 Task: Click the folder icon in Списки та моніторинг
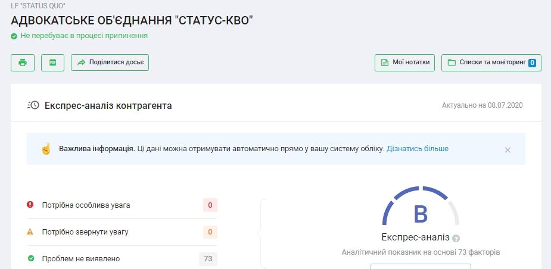coord(452,63)
